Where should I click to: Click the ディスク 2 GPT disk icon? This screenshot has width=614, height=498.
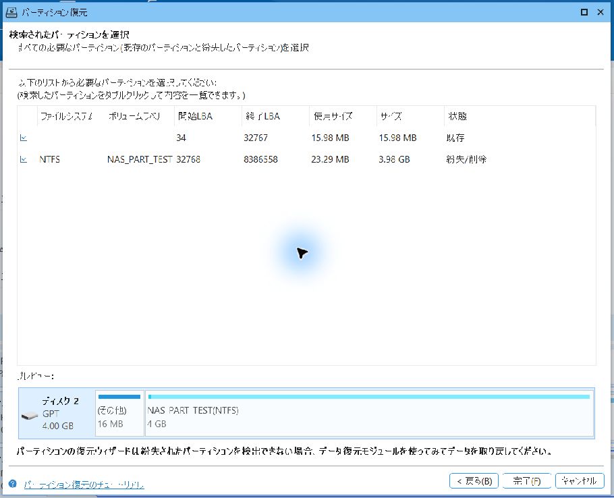pyautogui.click(x=30, y=416)
